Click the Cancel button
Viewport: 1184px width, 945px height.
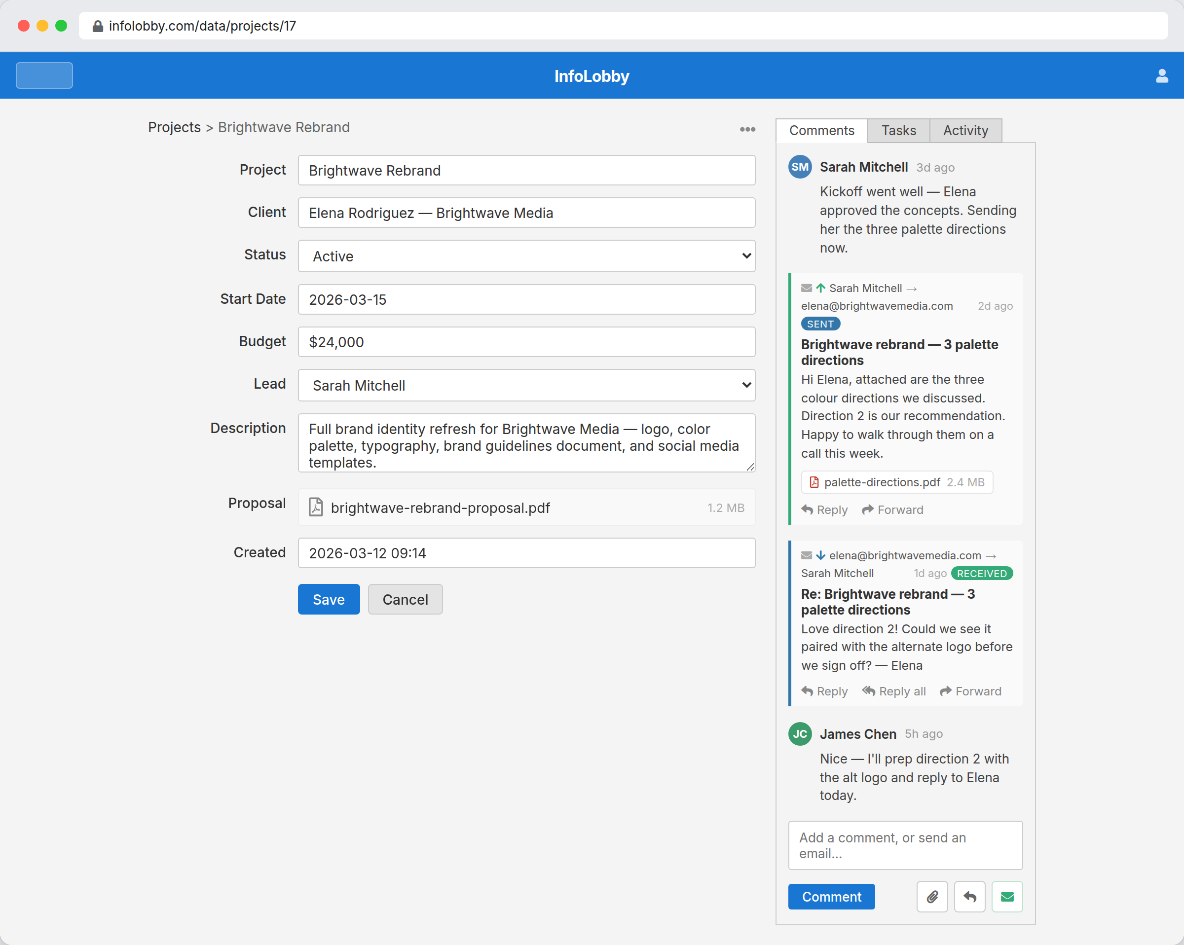click(406, 599)
